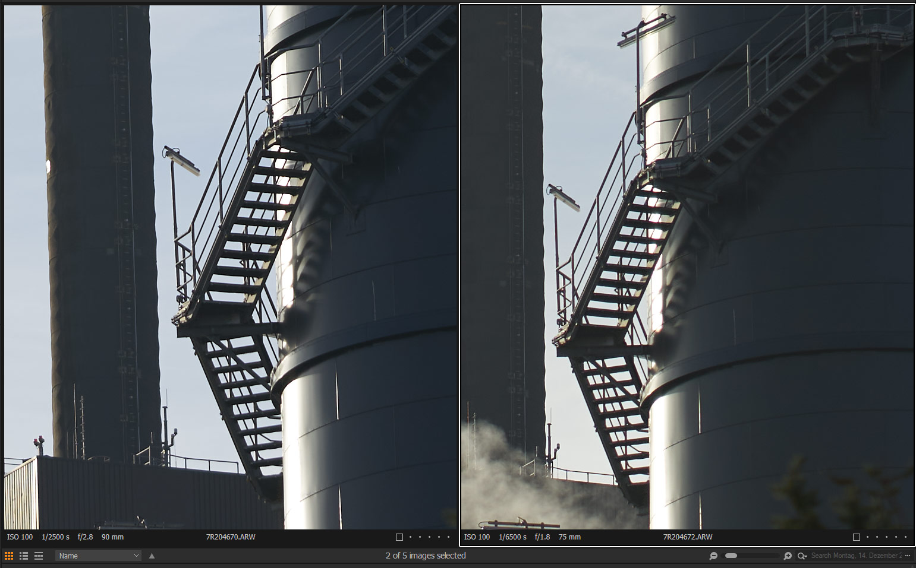Set third star rating on 7R204670.ARW
The height and width of the screenshot is (568, 916).
[429, 537]
